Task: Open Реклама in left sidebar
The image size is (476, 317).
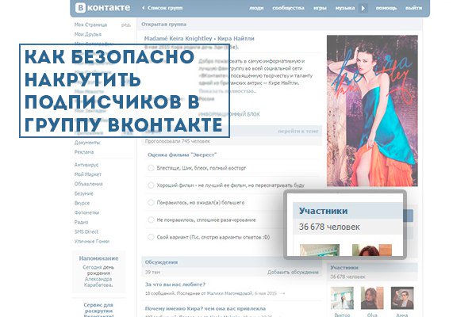Action: click(x=84, y=152)
